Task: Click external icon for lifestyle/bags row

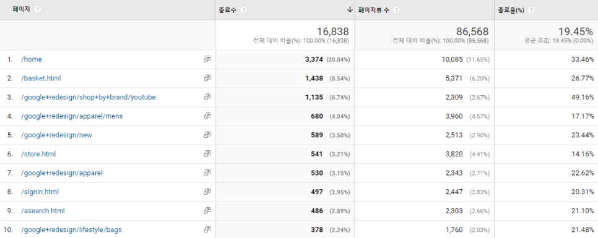Action: coord(207,229)
